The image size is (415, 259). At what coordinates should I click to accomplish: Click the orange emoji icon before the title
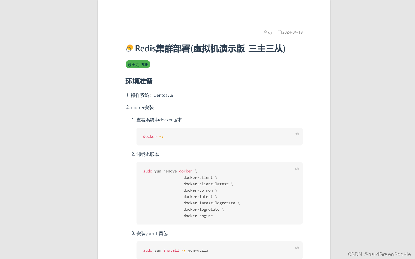point(129,48)
